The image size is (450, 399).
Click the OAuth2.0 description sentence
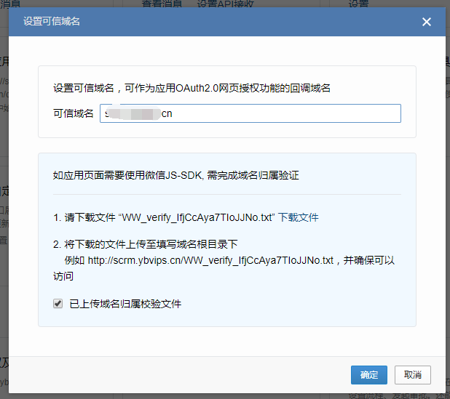pos(192,88)
